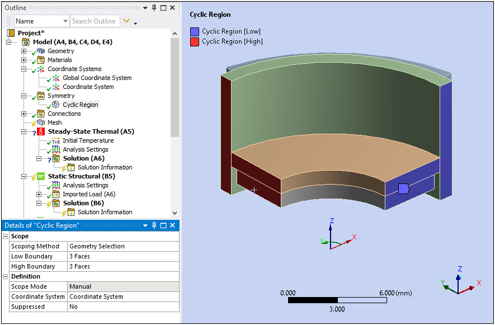Collapse the Definition section in Details
This screenshot has width=495, height=325.
coord(6,276)
